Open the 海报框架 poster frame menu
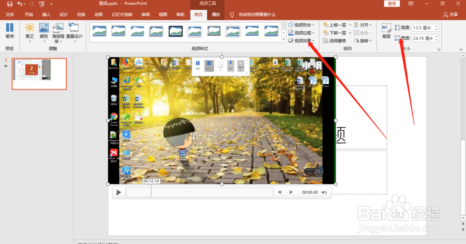This screenshot has height=244, width=466. (58, 33)
